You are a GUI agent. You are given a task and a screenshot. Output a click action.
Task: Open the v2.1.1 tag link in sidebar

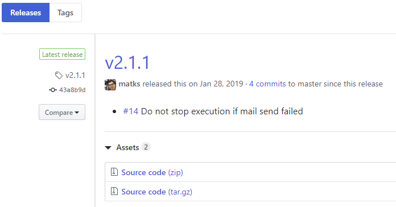click(x=75, y=75)
